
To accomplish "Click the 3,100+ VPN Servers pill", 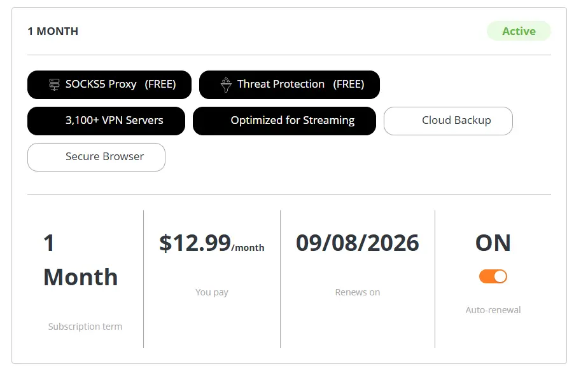I will (106, 121).
